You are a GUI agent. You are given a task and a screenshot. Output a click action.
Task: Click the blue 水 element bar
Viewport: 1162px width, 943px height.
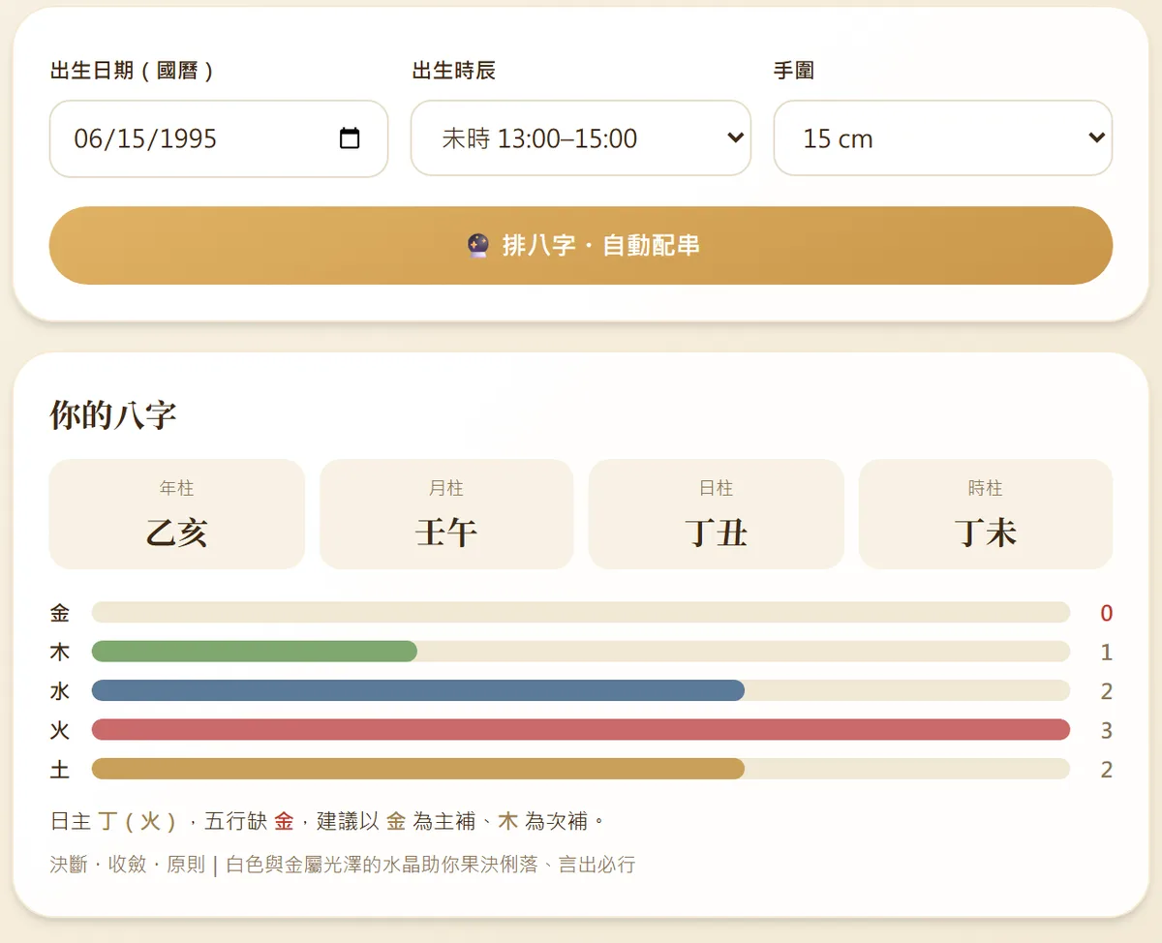418,690
